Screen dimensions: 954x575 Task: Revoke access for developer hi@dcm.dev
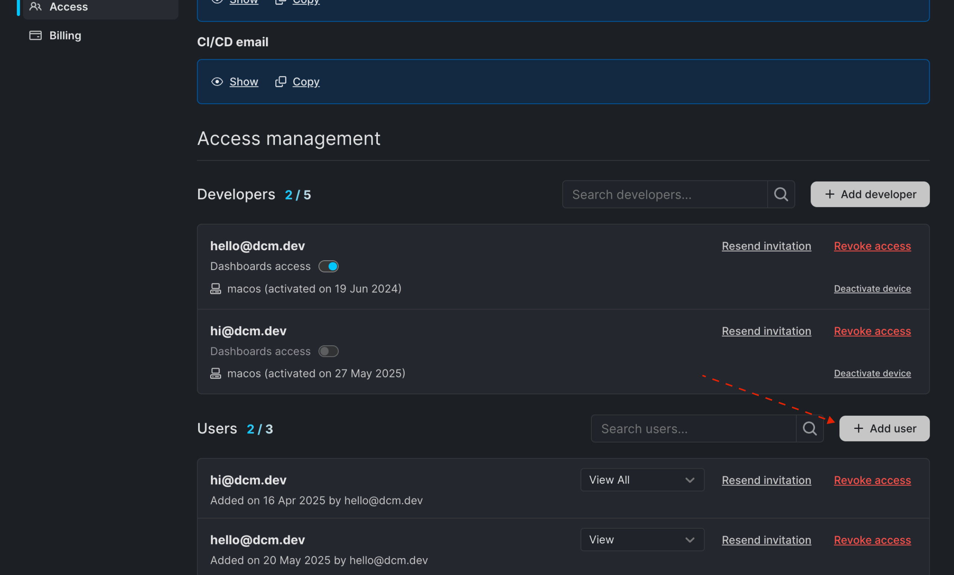click(872, 331)
